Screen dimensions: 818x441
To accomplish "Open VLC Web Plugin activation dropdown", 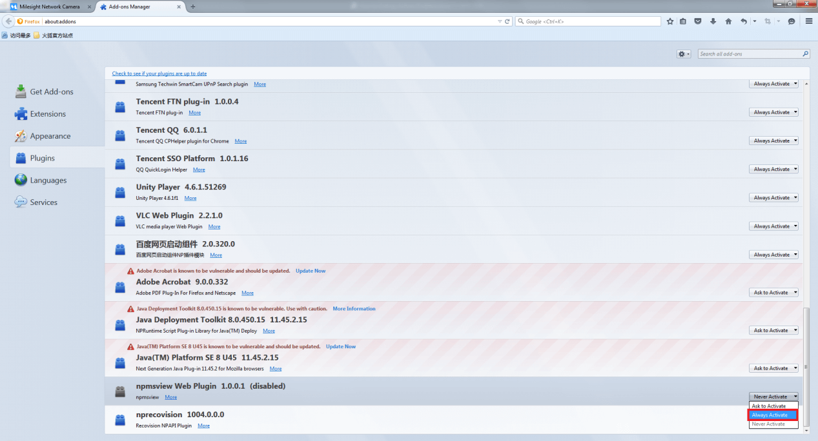I will point(774,226).
